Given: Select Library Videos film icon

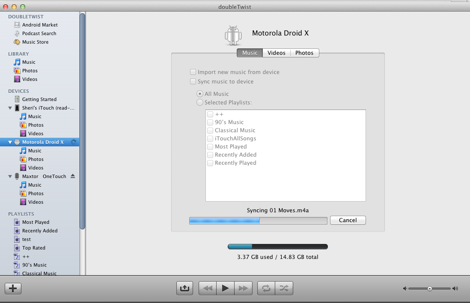Looking at the screenshot, I should (x=17, y=79).
